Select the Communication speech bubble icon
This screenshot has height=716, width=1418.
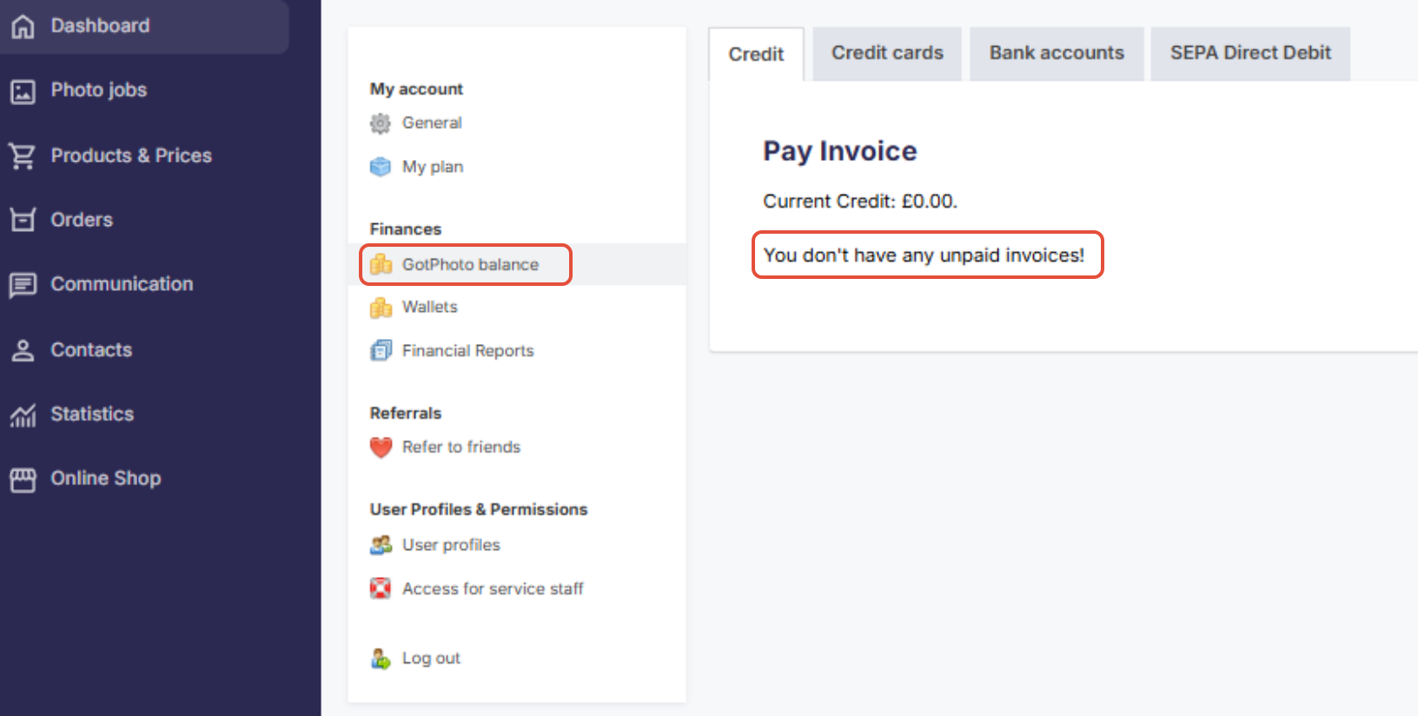tap(22, 284)
